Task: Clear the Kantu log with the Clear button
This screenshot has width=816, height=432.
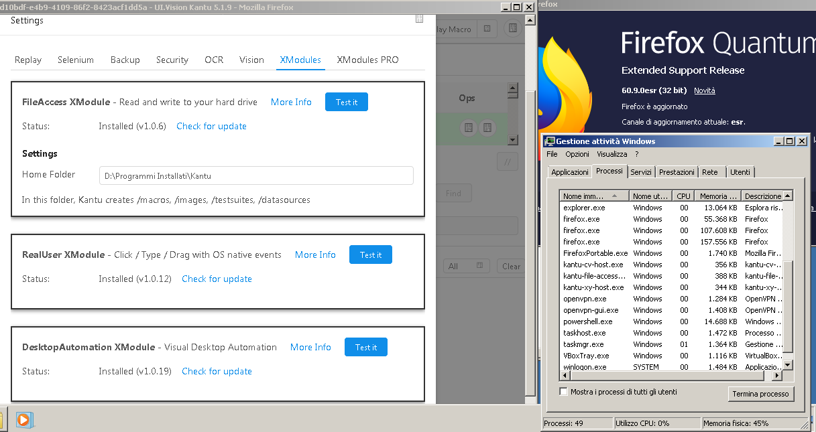Action: click(511, 266)
